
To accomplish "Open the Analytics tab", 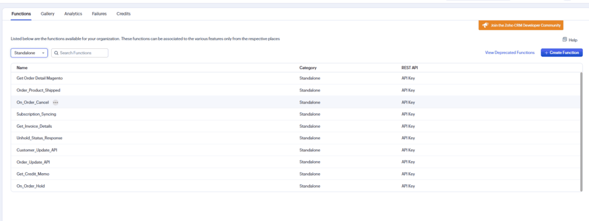I will point(73,14).
